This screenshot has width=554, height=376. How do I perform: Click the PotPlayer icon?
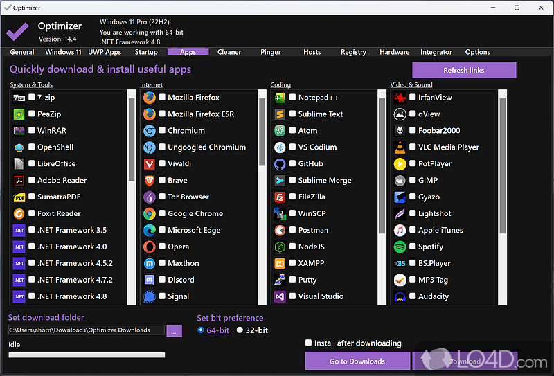click(x=400, y=163)
